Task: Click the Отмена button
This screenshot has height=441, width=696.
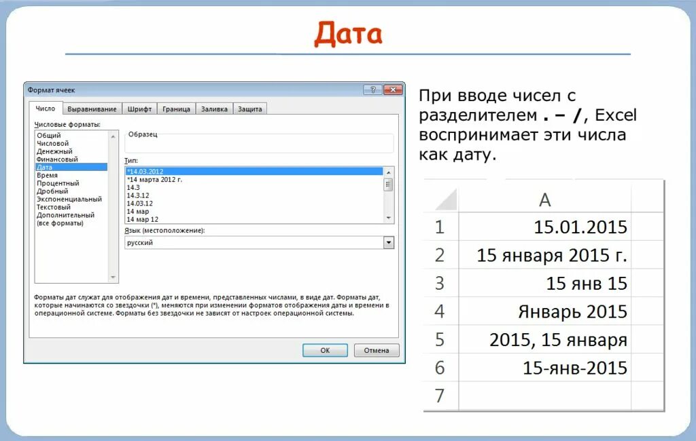Action: click(x=377, y=350)
